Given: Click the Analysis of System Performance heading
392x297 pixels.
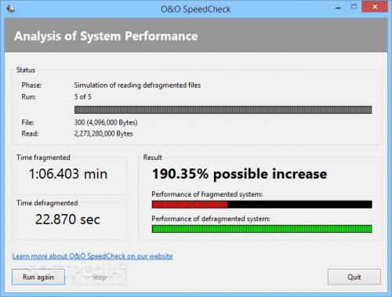Looking at the screenshot, I should pyautogui.click(x=106, y=36).
